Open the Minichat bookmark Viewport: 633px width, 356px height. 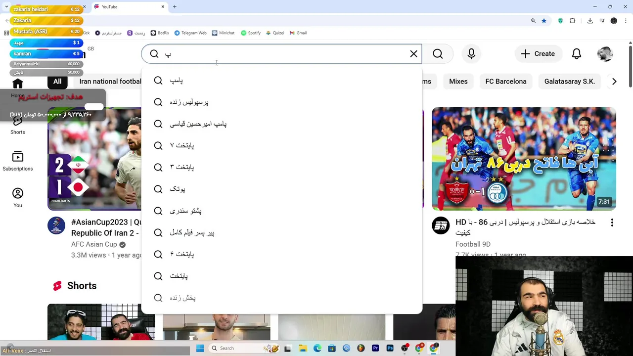point(223,33)
